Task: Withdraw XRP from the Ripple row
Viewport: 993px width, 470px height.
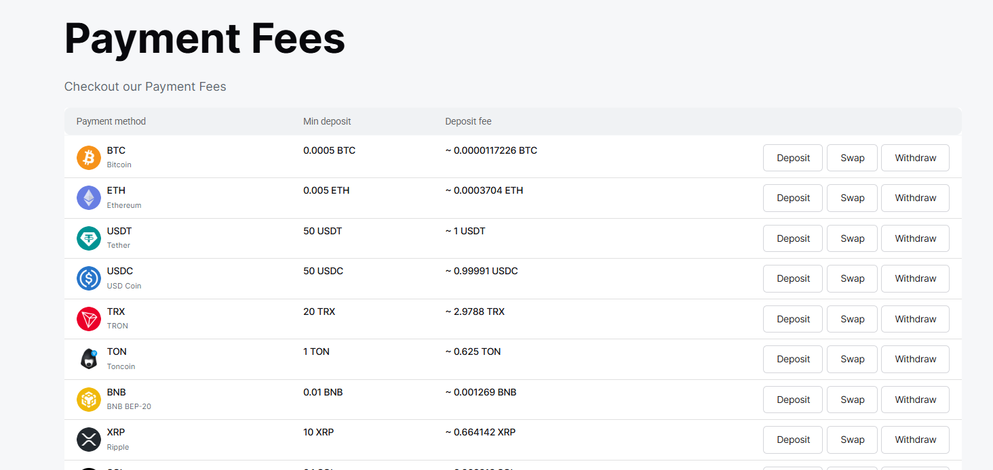Action: pos(915,440)
